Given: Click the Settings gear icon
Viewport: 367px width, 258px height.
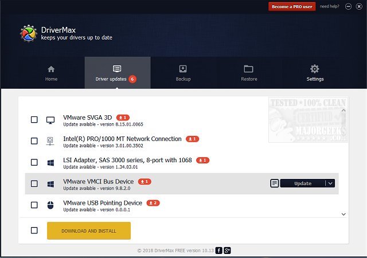Looking at the screenshot, I should [315, 69].
